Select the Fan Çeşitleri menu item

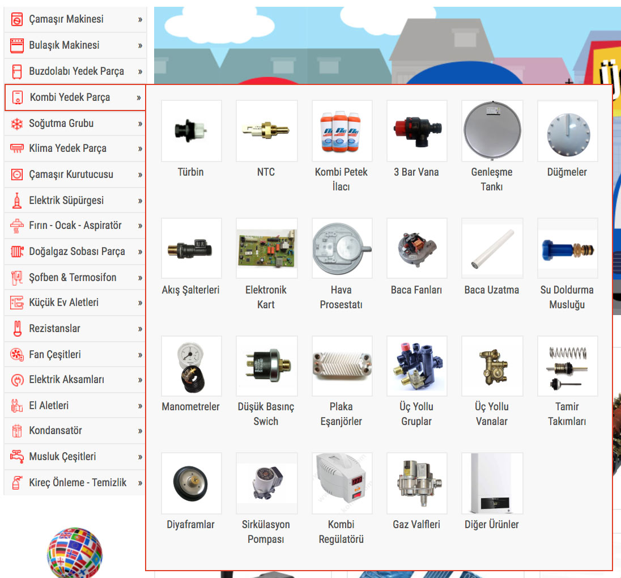click(x=75, y=355)
